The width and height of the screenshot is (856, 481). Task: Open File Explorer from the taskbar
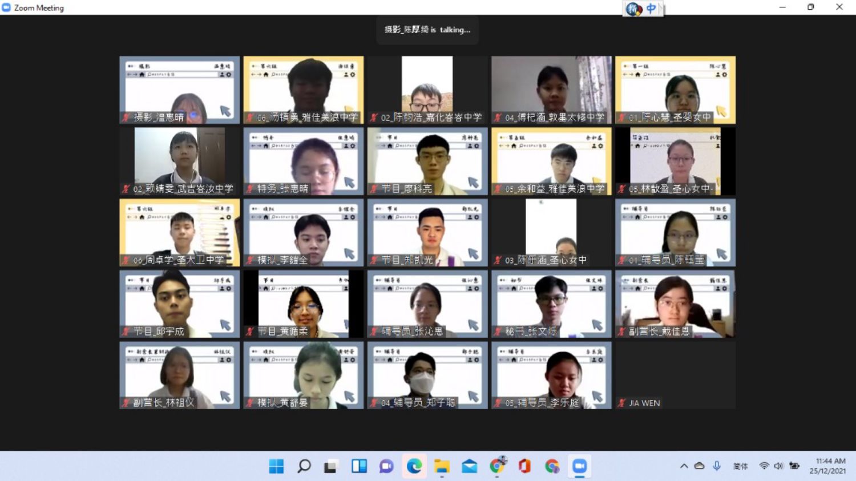pyautogui.click(x=442, y=466)
